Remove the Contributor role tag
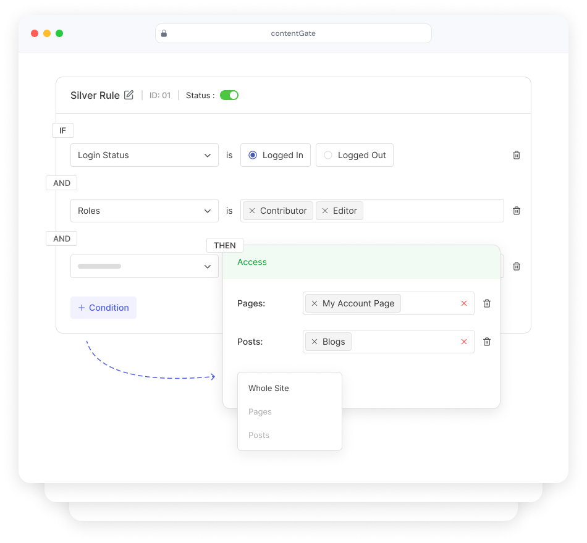587x543 pixels. coord(252,211)
